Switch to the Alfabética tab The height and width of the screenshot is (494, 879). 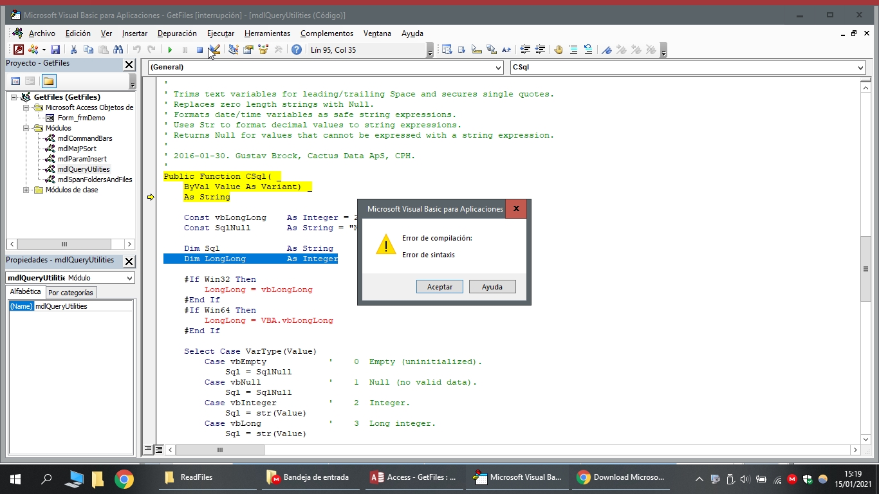pos(25,291)
